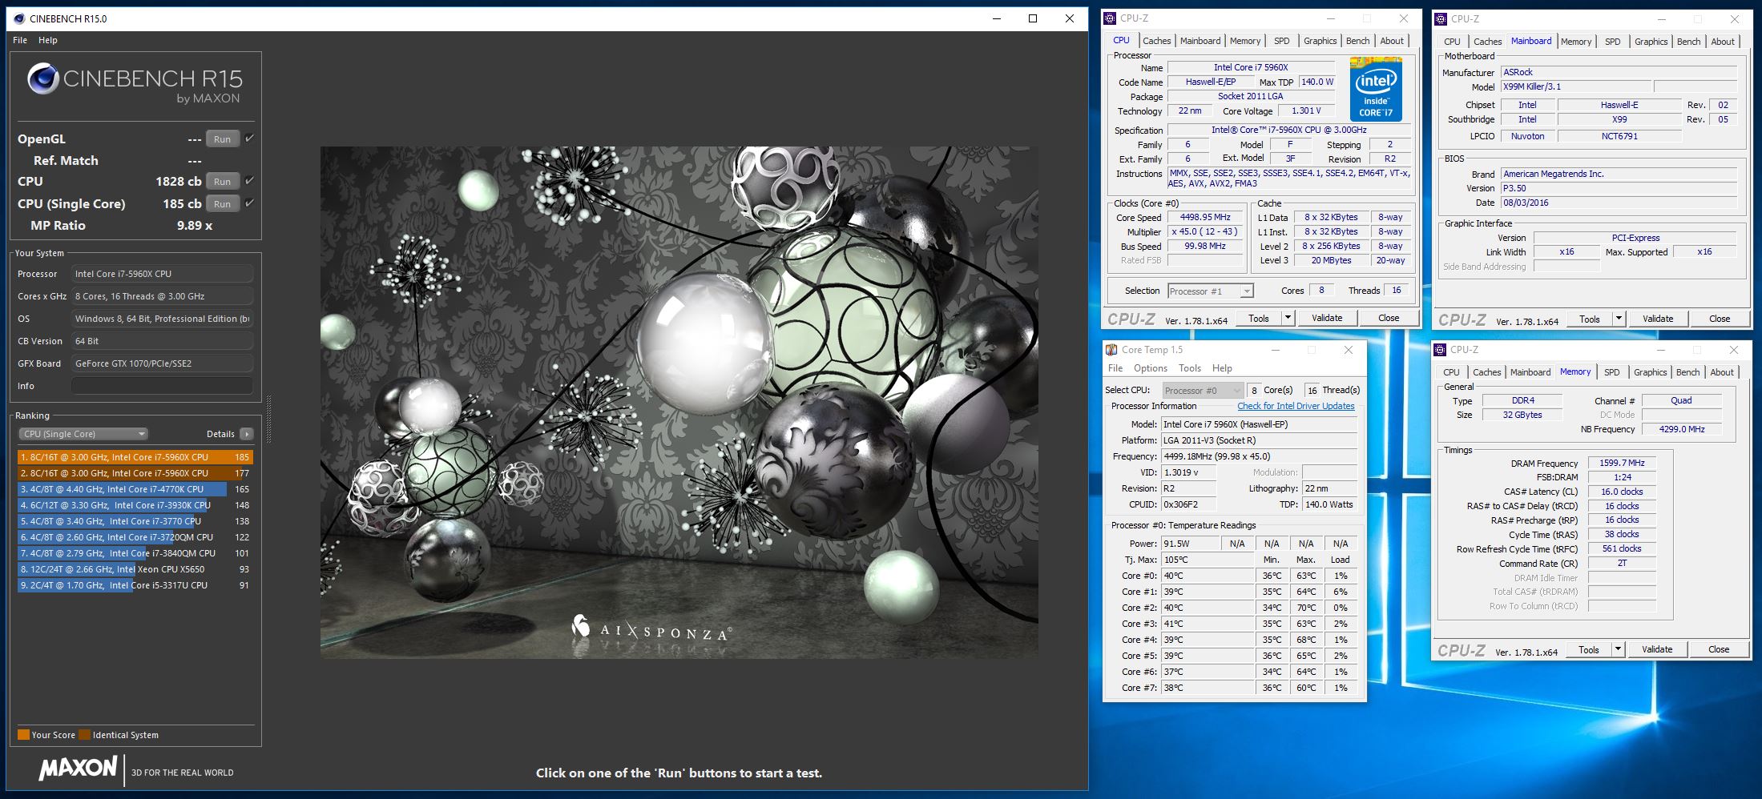The height and width of the screenshot is (799, 1762).
Task: Expand Tools dropdown arrow in CPU-Z Memory window
Action: (1618, 649)
